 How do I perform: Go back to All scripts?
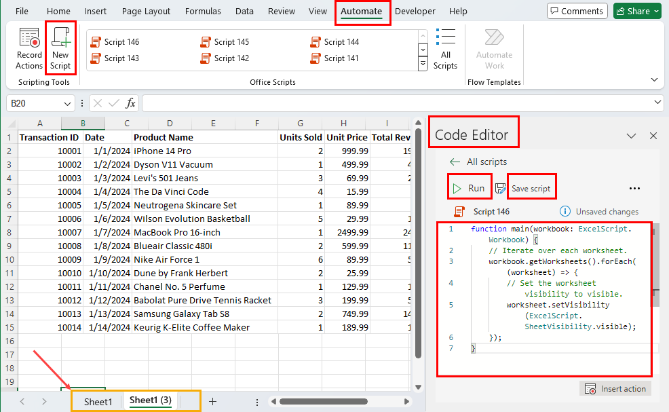(478, 162)
